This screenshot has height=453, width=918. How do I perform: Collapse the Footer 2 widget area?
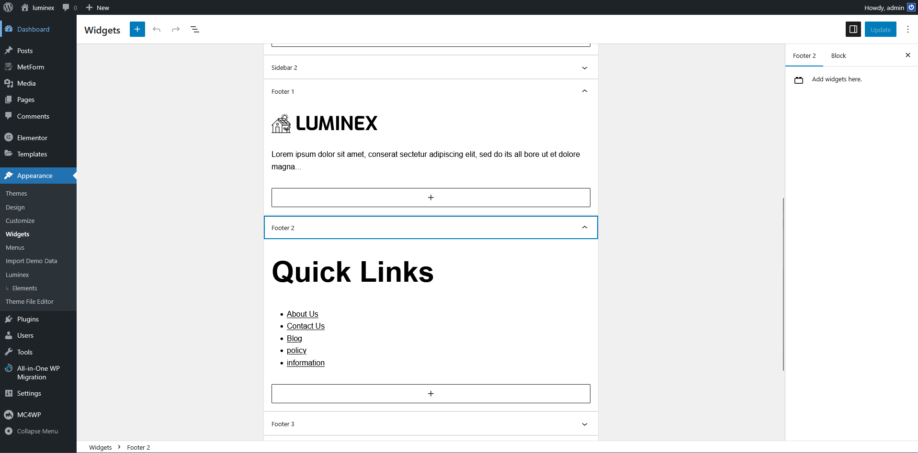584,228
